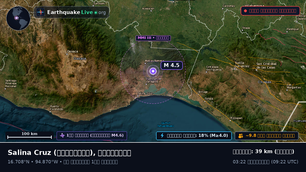The image size is (306, 172).
Task: Click the Santiago Pinotepa Nacional label
Action: pos(11,83)
